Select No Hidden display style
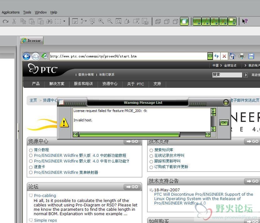The width and height of the screenshot is (260, 223). point(176,21)
